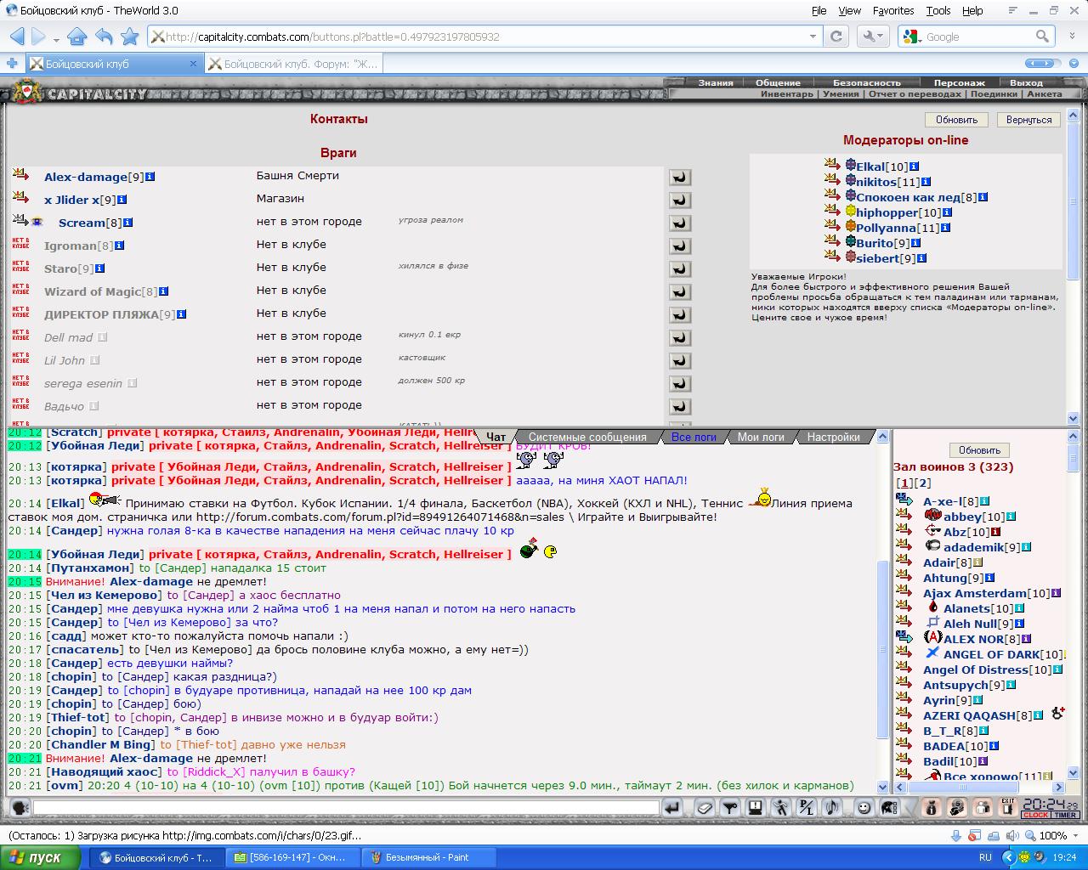Click private message icon beside Alex-damage enemy

tap(21, 174)
